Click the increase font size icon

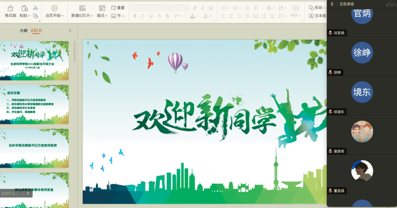coord(195,8)
